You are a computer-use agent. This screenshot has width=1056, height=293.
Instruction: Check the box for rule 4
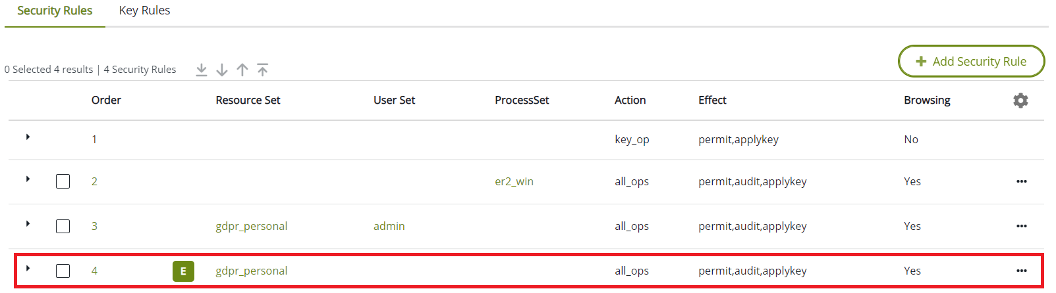(63, 271)
